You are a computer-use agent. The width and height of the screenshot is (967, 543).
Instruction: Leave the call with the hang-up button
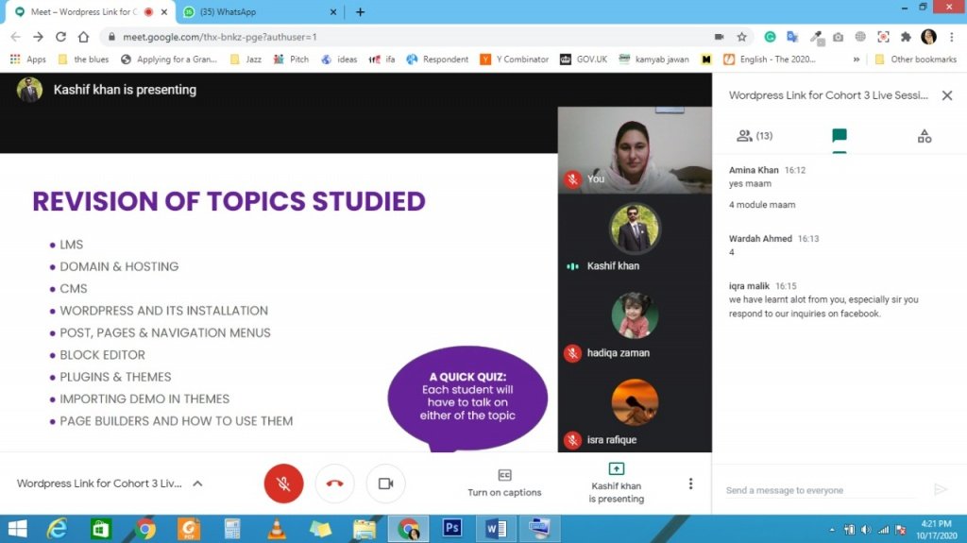[x=335, y=484]
